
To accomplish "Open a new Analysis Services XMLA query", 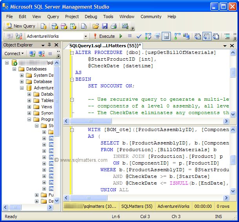I will pos(73,26).
